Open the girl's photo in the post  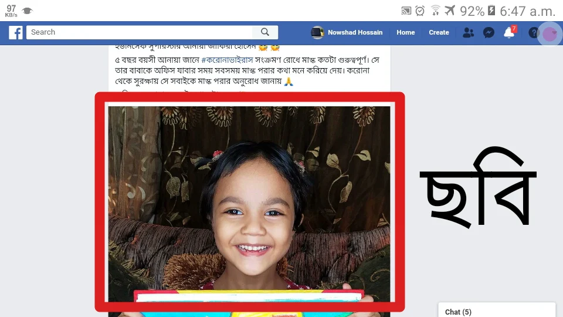click(249, 204)
